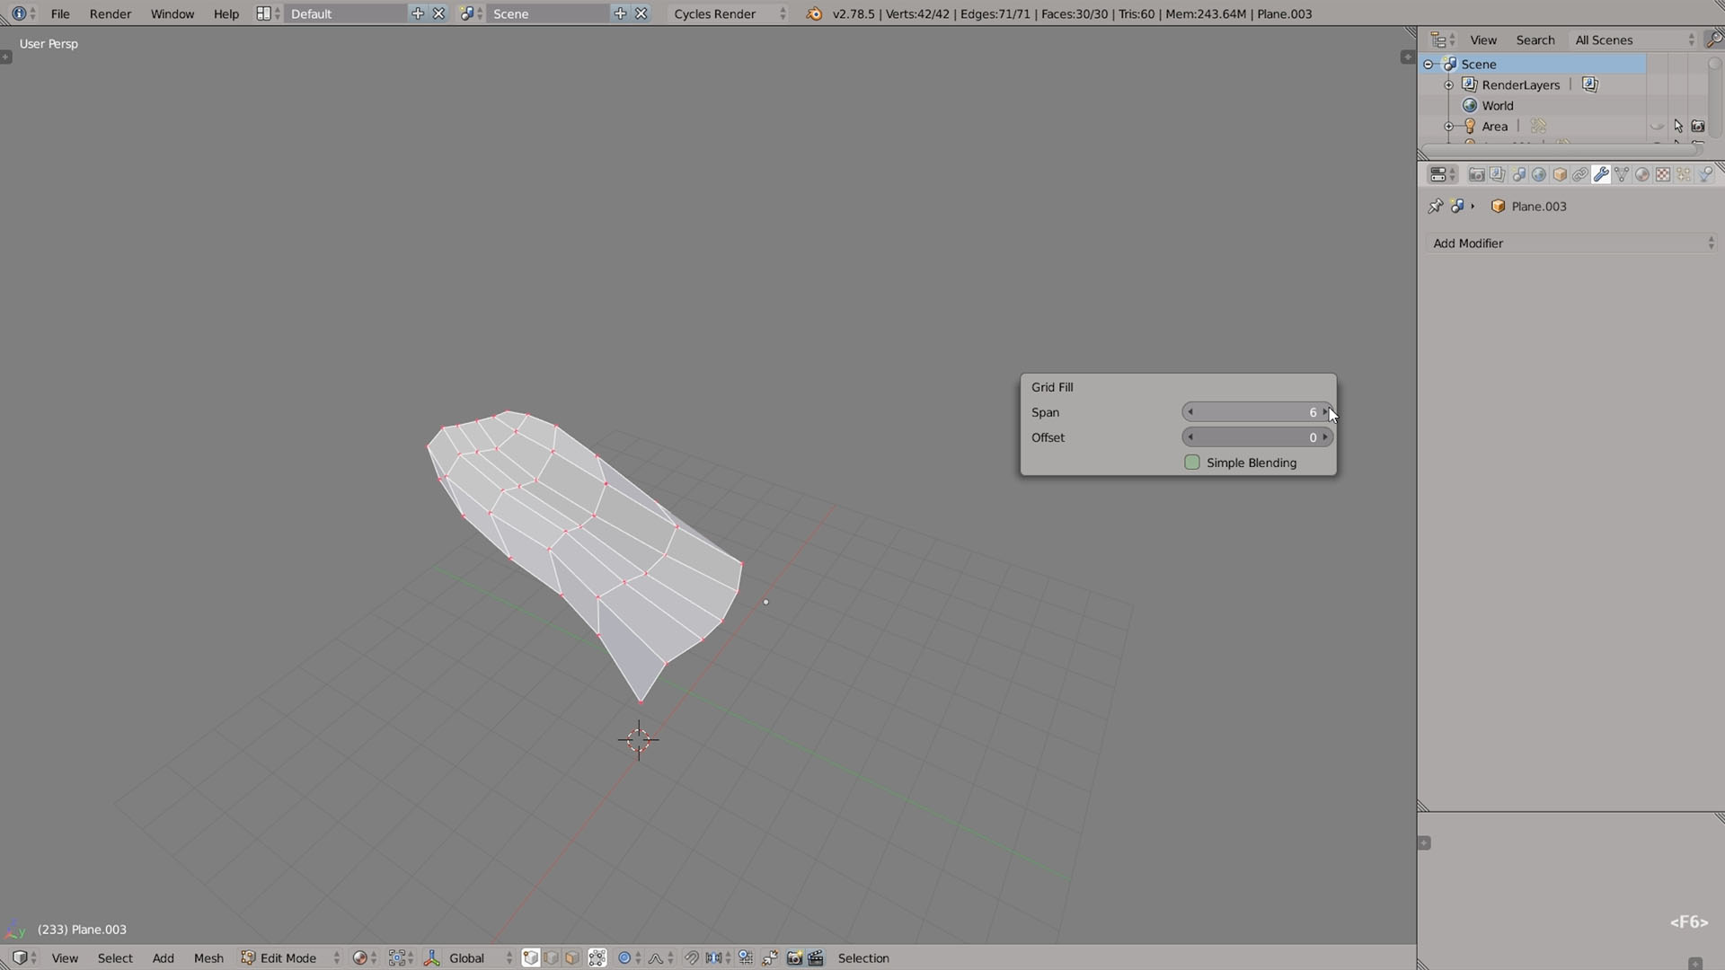This screenshot has height=970, width=1725.
Task: Collapse the Scene tree item
Action: (1429, 64)
